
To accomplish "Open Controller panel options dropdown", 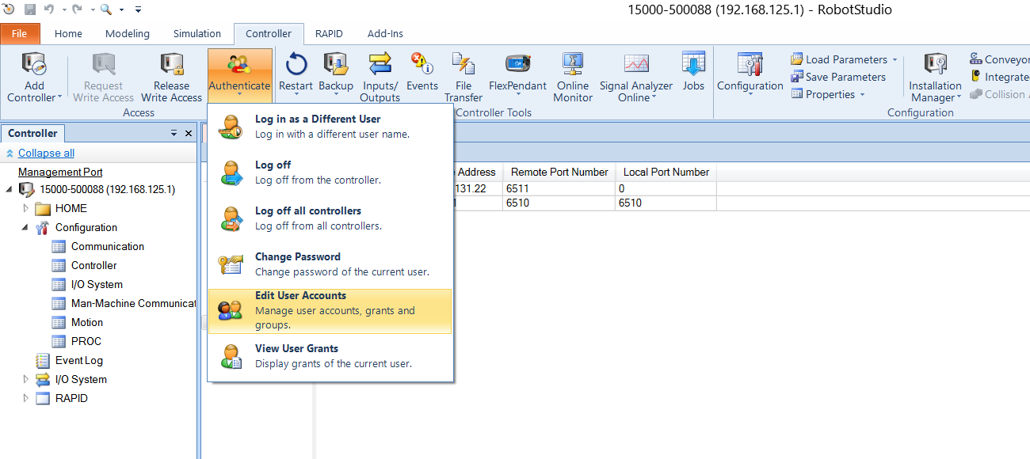I will 174,134.
